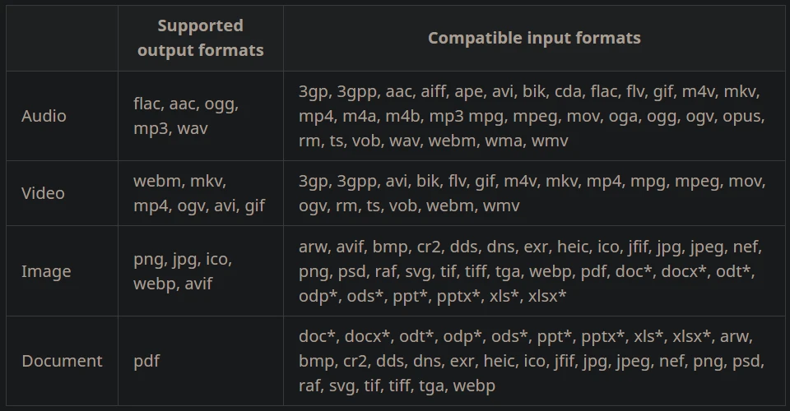Click the word "opus" in Audio inputs
The width and height of the screenshot is (790, 411).
click(743, 116)
